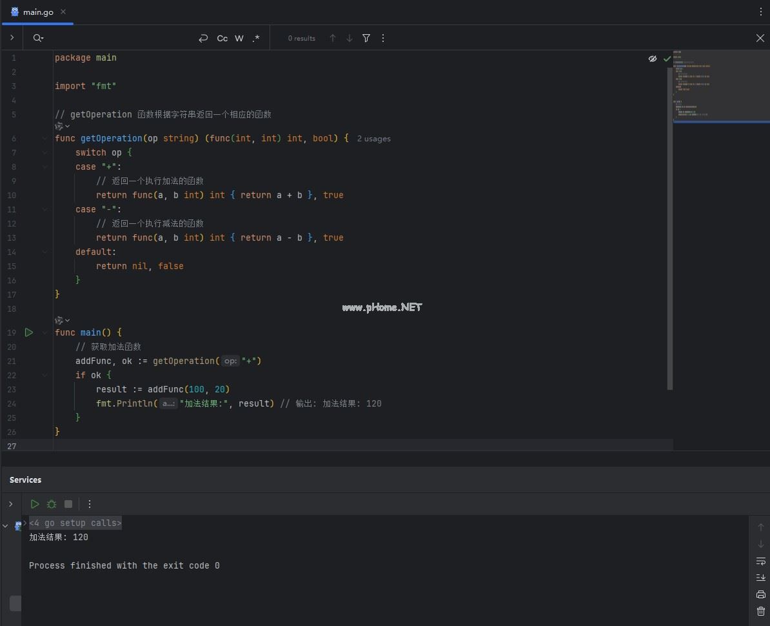Collapse the Services tree node chevron
This screenshot has width=770, height=626.
6,526
